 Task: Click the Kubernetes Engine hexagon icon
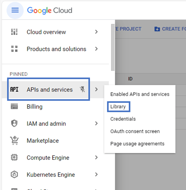(14, 175)
